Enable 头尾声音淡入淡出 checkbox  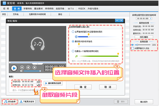tap(132, 48)
